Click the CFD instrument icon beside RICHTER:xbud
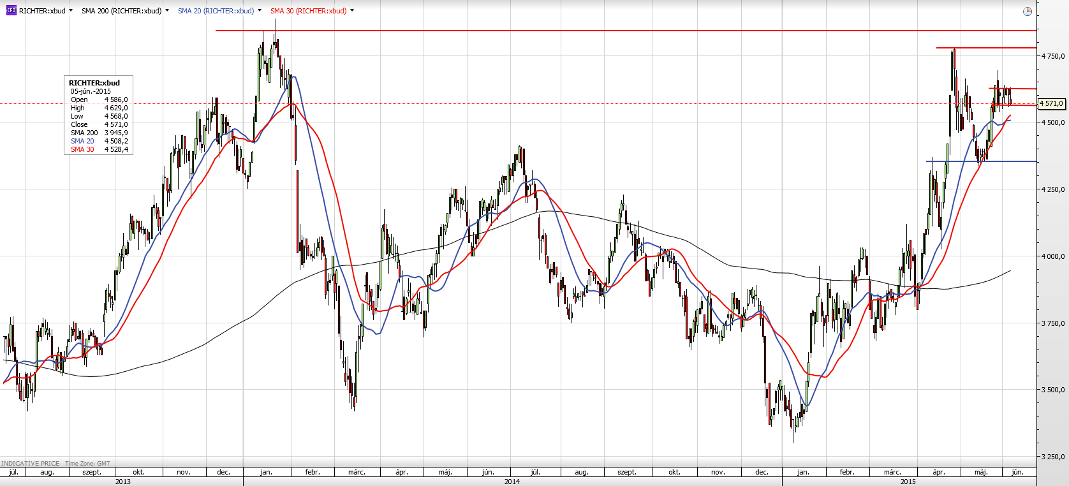The height and width of the screenshot is (486, 1069). pos(11,10)
